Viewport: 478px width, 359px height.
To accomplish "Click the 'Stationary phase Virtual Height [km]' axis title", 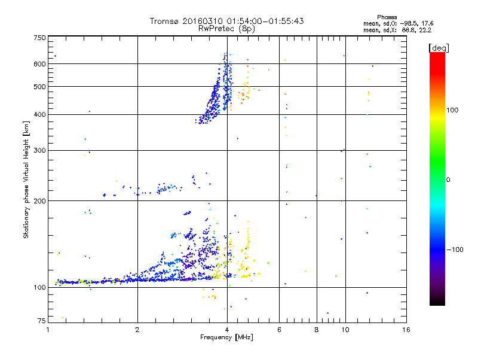I will point(26,180).
